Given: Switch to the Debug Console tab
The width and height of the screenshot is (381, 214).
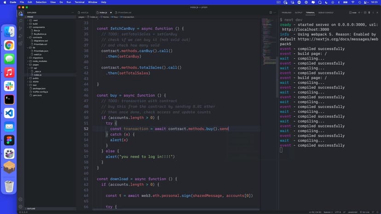Looking at the screenshot, I should pyautogui.click(x=326, y=12).
